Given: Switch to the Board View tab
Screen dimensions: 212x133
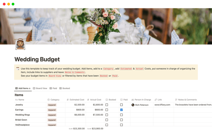Looking at the screenshot, I should (40, 88).
